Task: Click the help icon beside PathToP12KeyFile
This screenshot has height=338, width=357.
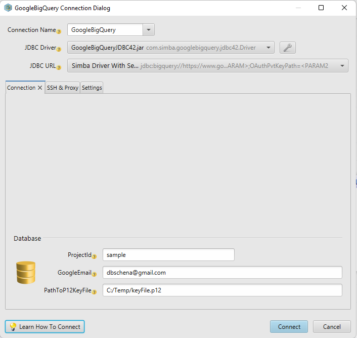Action: tap(94, 292)
